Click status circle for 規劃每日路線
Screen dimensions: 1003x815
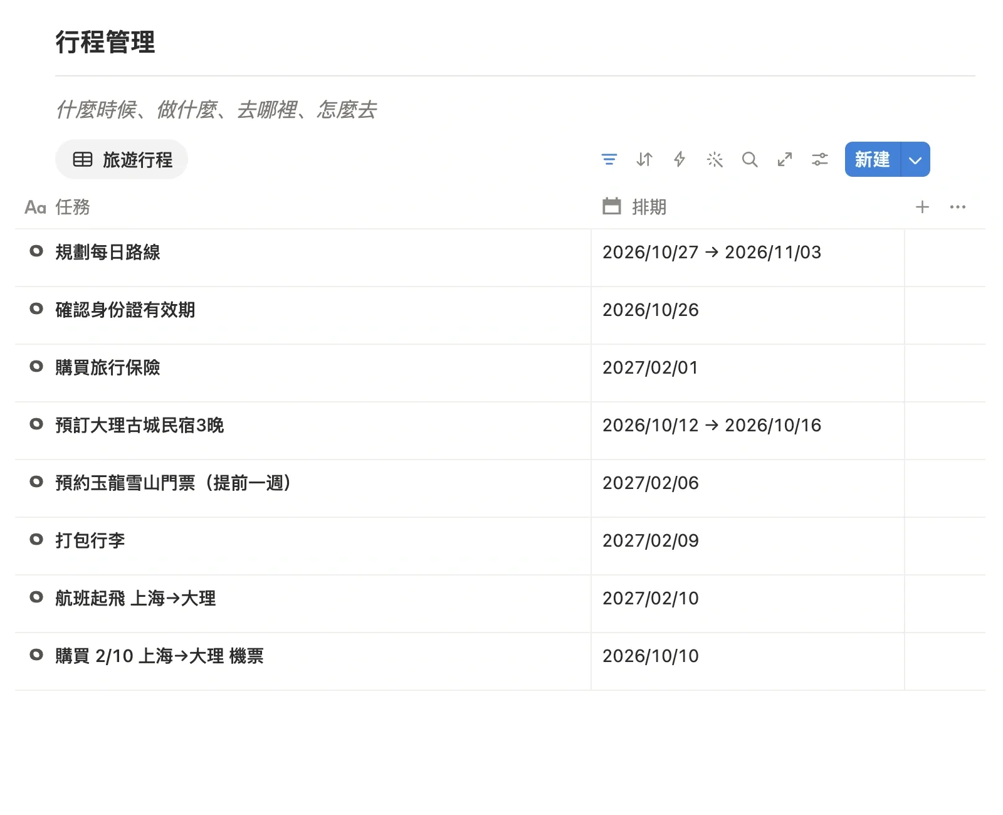coord(36,251)
